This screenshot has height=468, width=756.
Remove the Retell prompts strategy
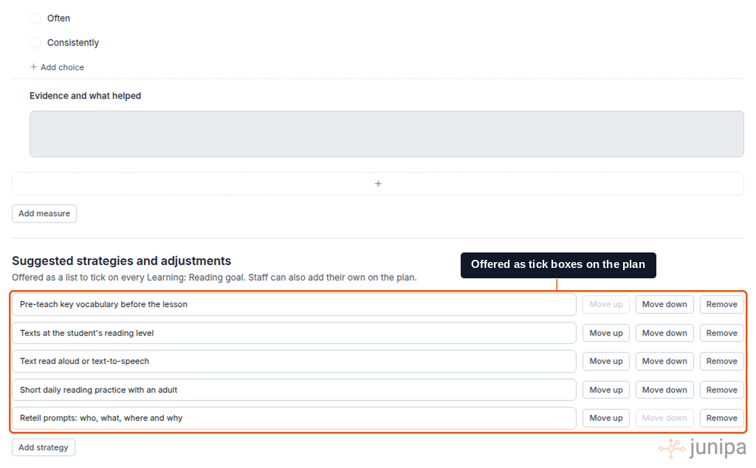[721, 419]
